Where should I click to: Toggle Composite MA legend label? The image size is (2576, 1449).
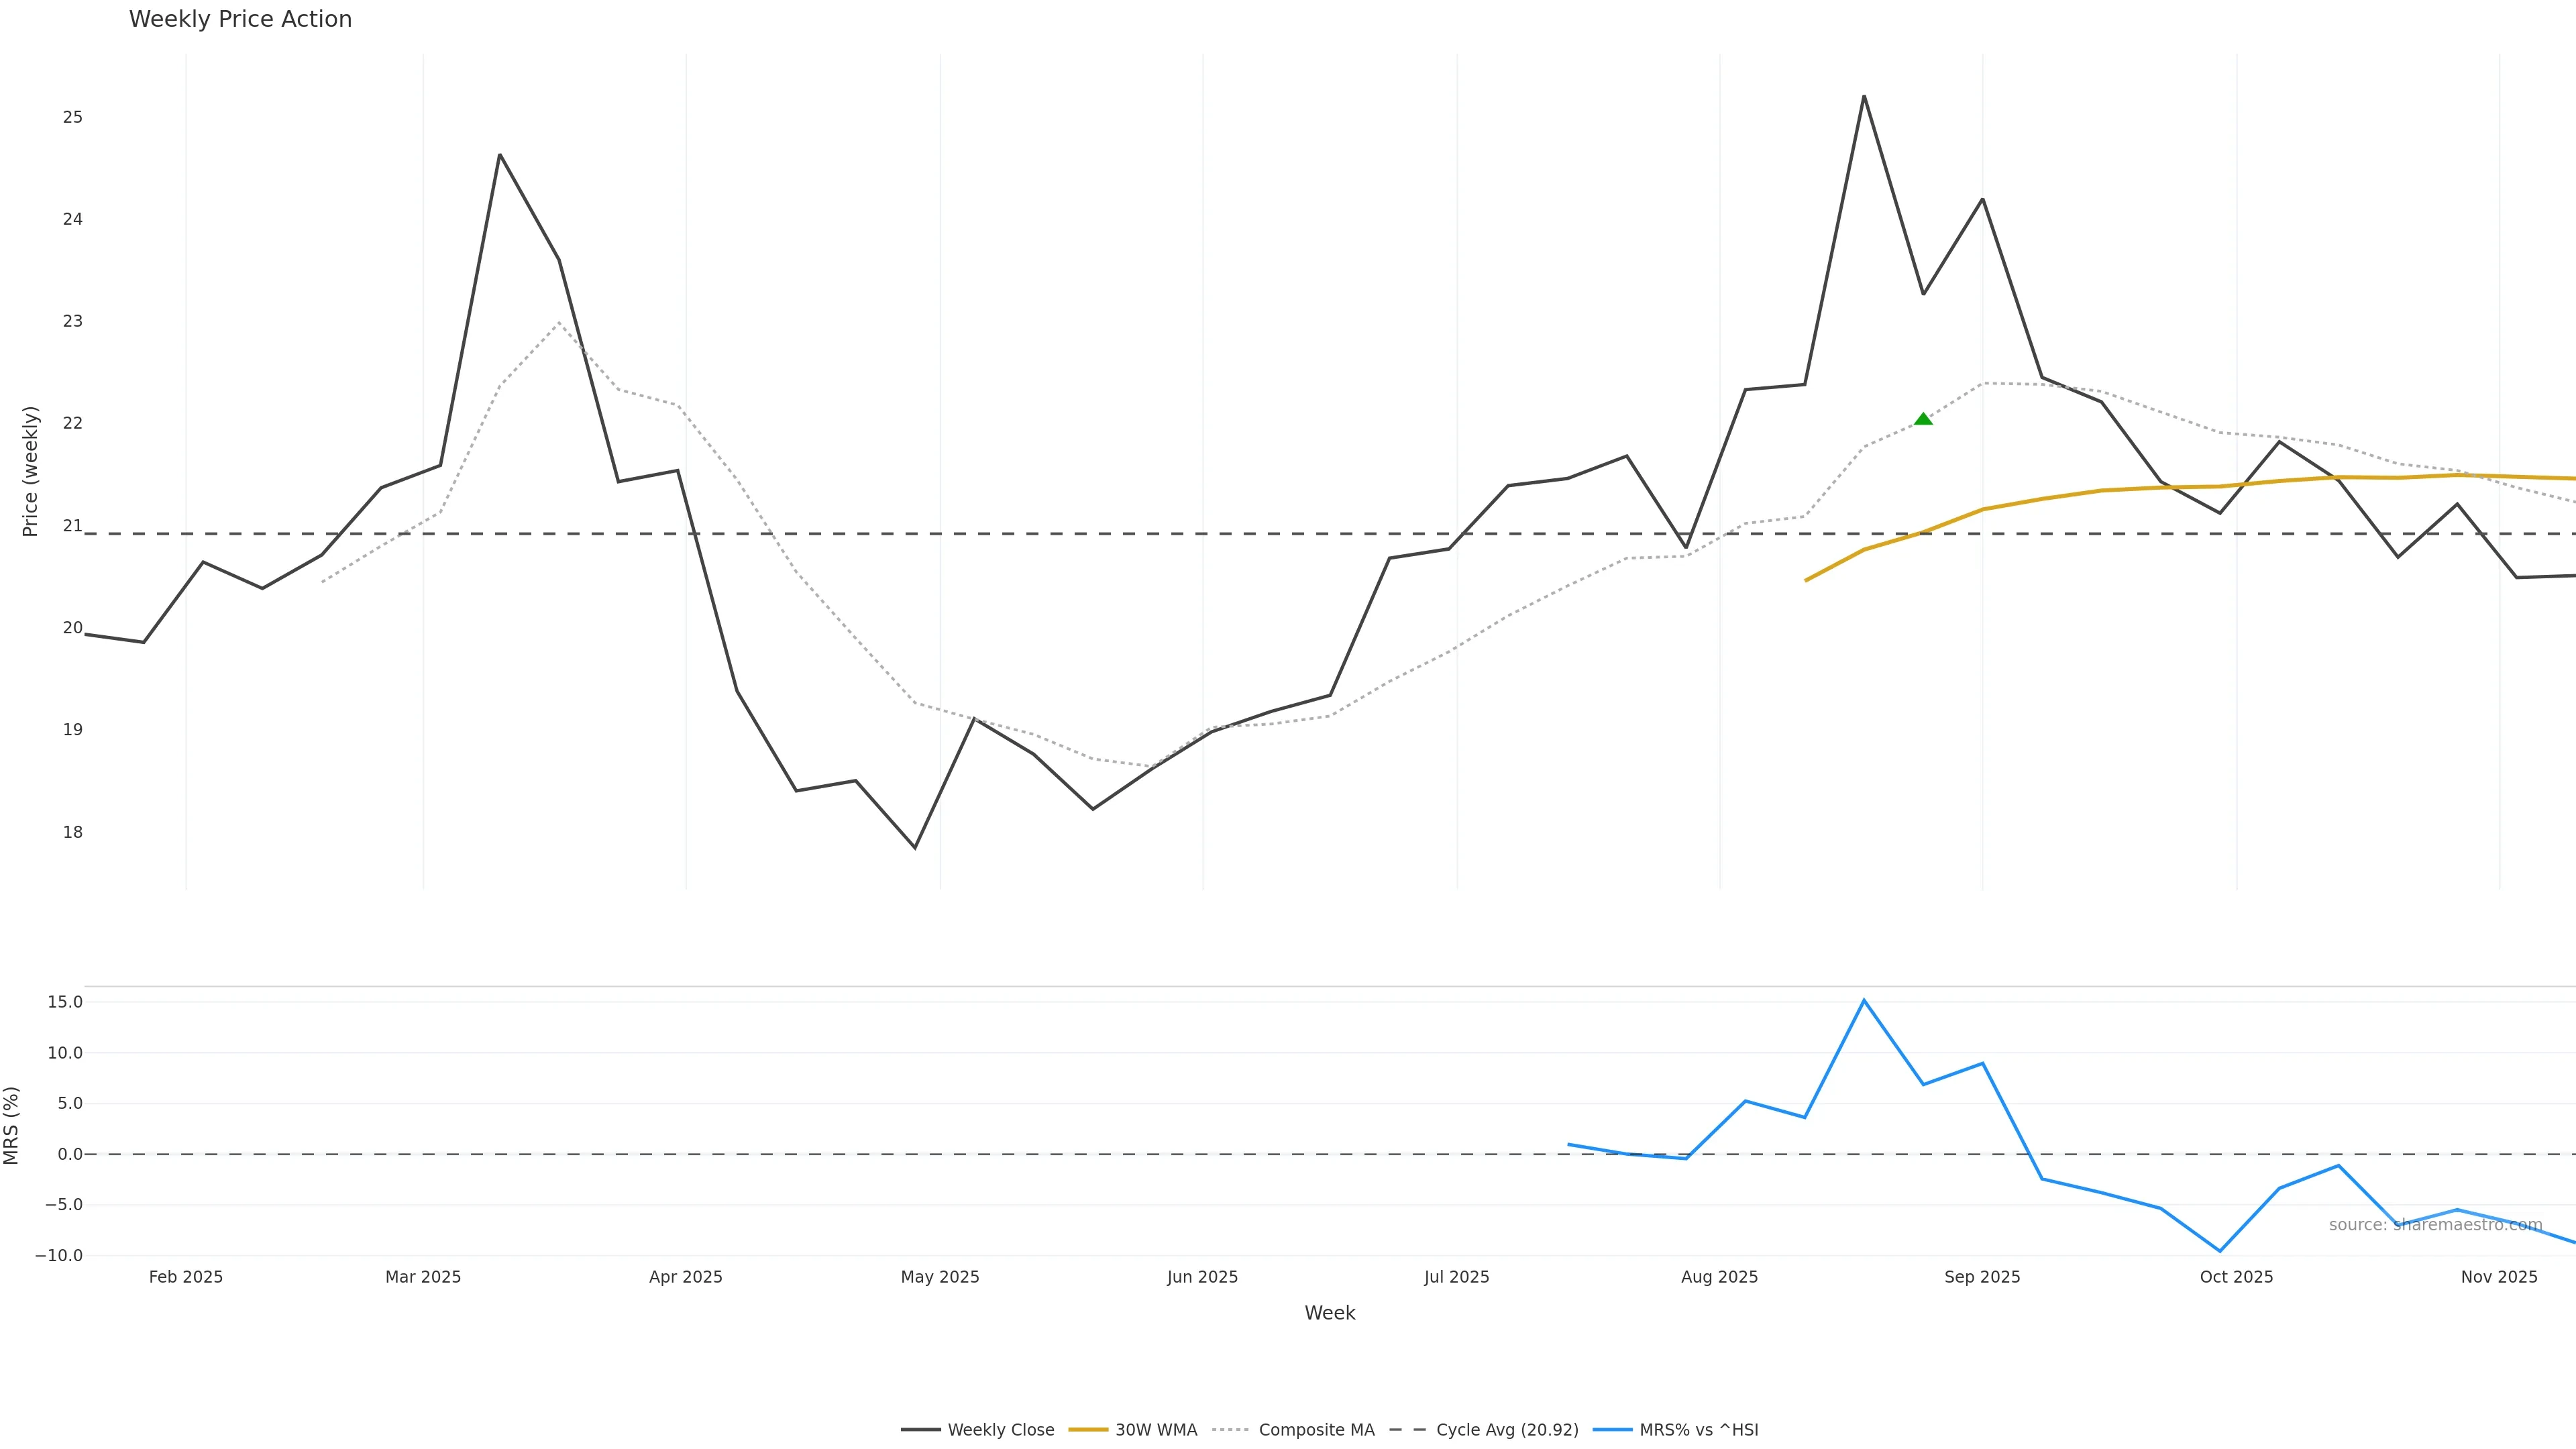[1316, 1430]
